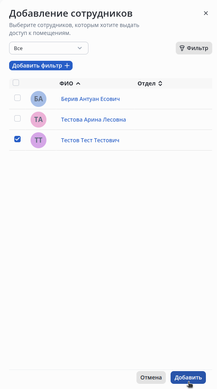This screenshot has width=217, height=389.
Task: Expand the dropdown using its chevron arrow
Action: click(80, 48)
